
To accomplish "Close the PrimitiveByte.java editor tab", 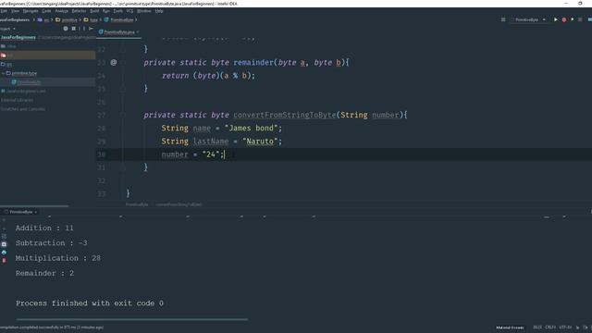I will coord(138,32).
